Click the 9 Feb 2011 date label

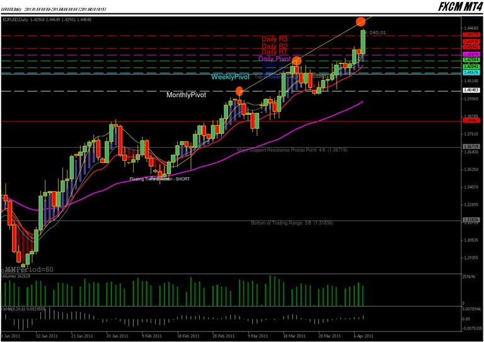point(152,336)
